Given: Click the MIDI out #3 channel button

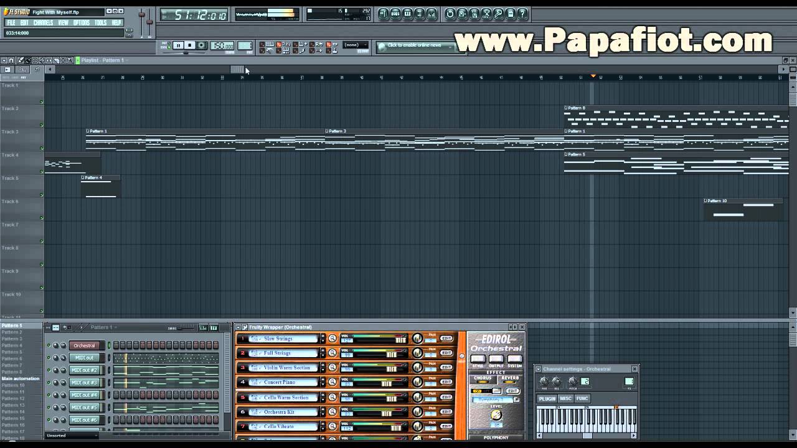Looking at the screenshot, I should [84, 383].
